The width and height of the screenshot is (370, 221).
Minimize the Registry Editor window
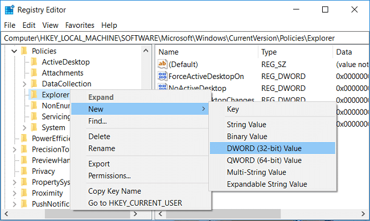point(296,10)
